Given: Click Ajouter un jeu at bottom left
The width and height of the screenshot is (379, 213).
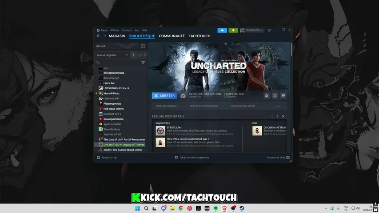Looking at the screenshot, I should [x=107, y=158].
